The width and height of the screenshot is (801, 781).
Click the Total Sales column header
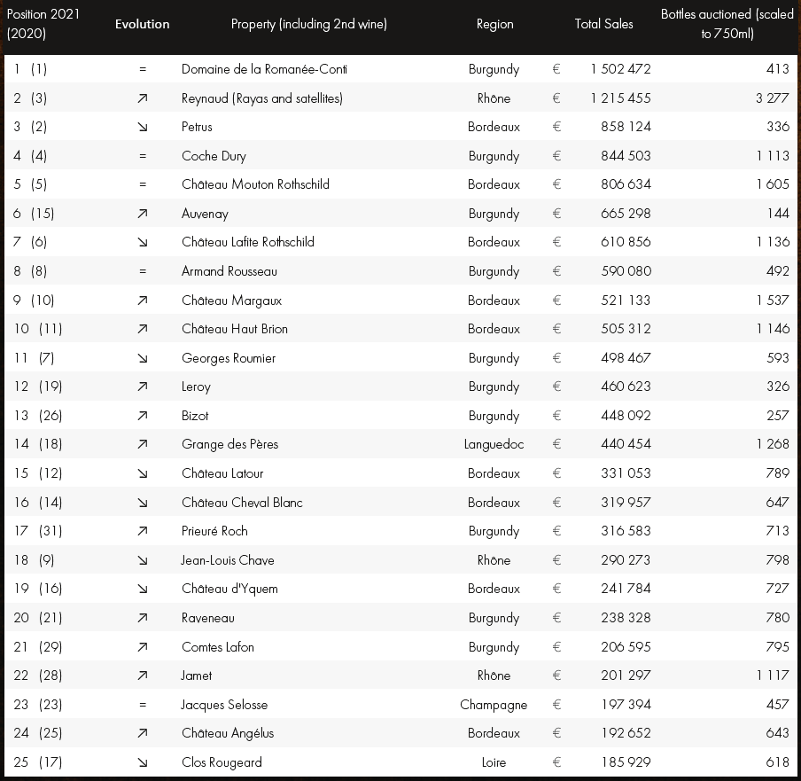[x=603, y=24]
